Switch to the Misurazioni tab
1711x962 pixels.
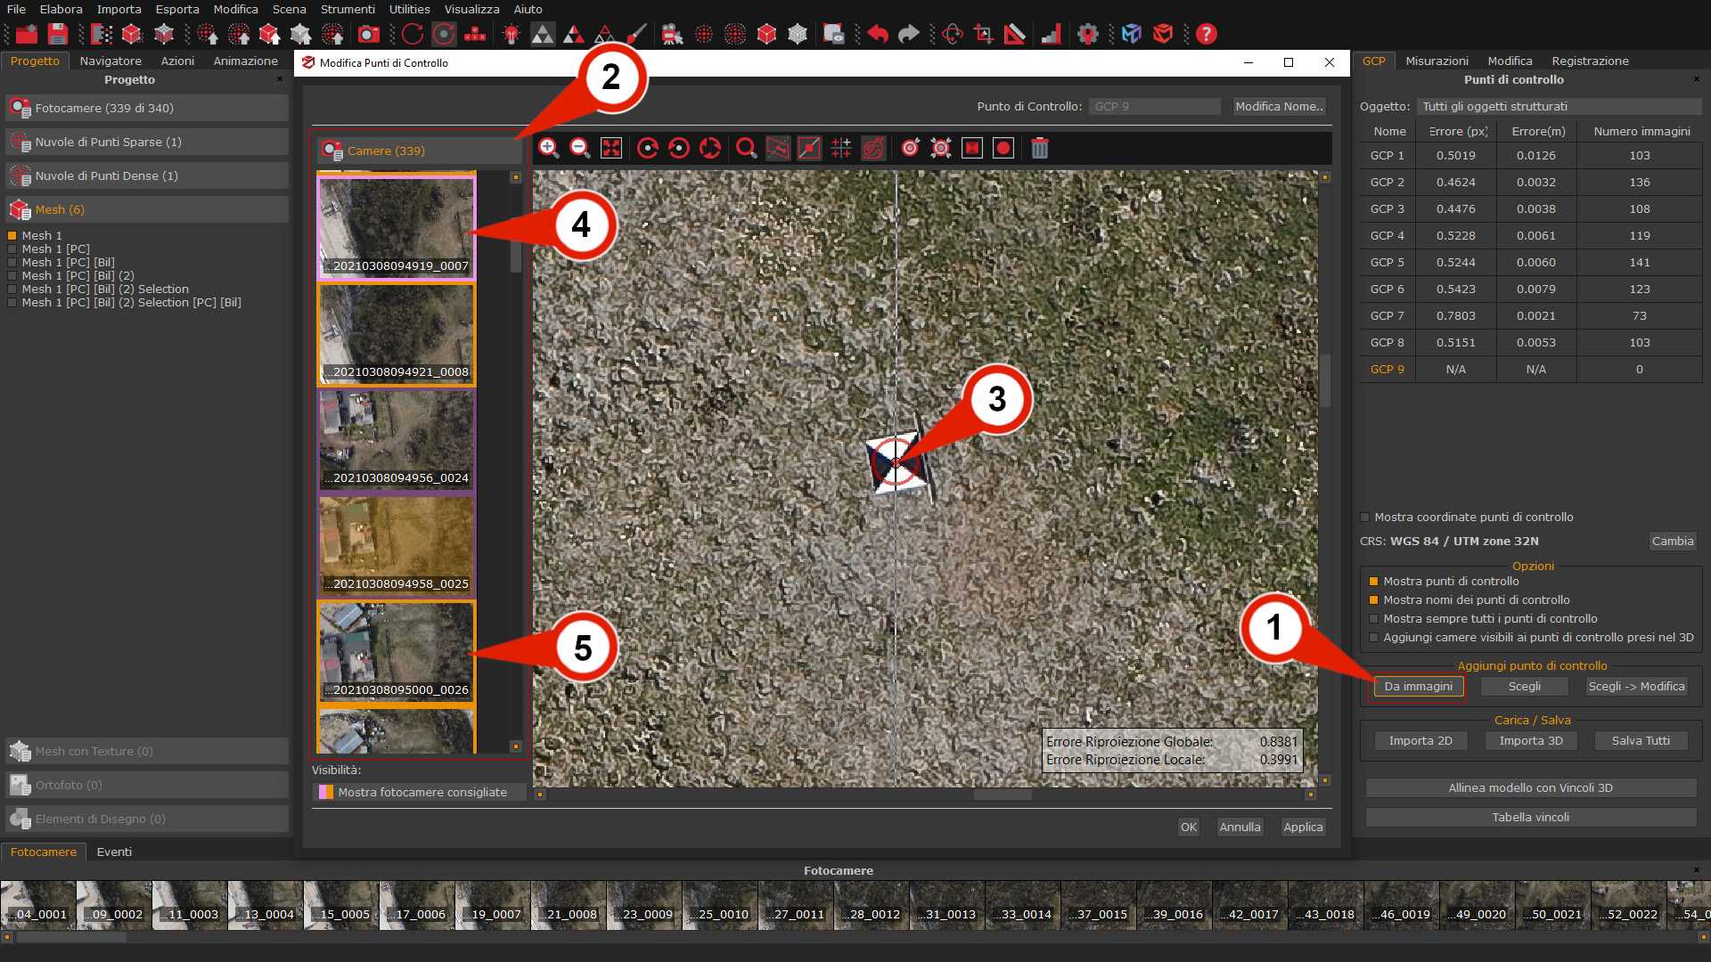pos(1437,61)
